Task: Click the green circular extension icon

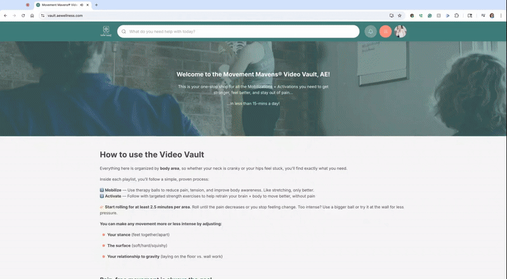Action: click(x=430, y=16)
